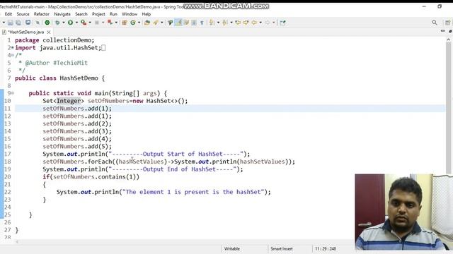The width and height of the screenshot is (453, 254).
Task: Click the Debug bug icon
Action: [57, 23]
